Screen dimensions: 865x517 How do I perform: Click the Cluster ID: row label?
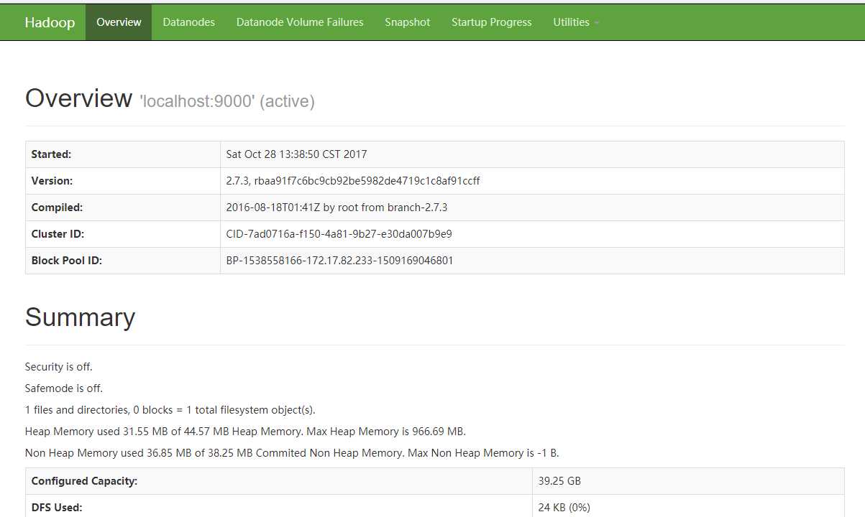coord(58,234)
